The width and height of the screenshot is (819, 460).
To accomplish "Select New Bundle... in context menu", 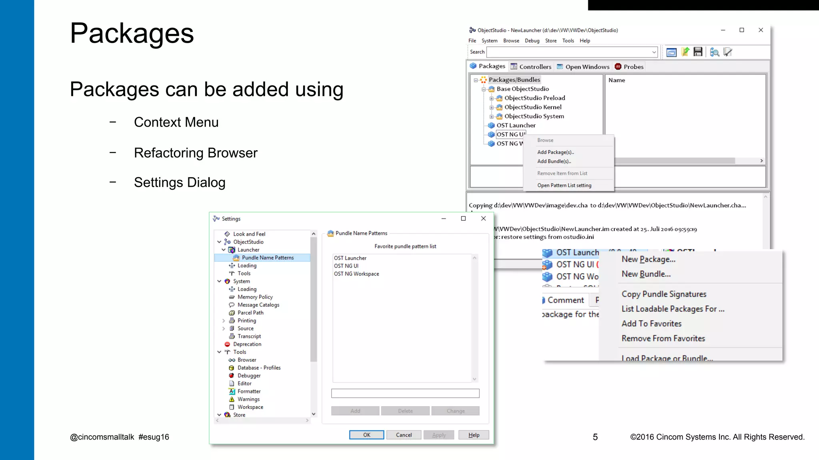I will (646, 274).
